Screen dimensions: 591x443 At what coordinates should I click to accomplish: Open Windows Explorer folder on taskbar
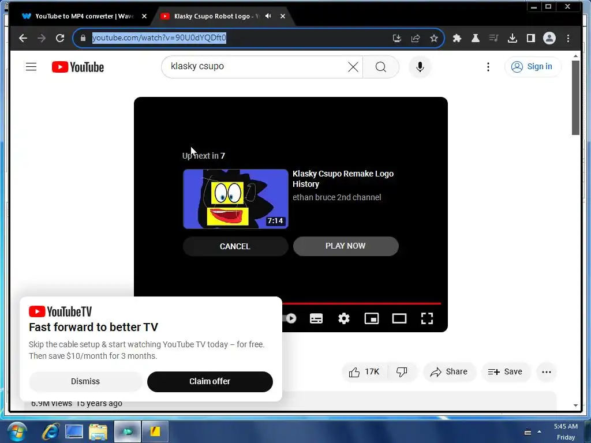pyautogui.click(x=98, y=431)
